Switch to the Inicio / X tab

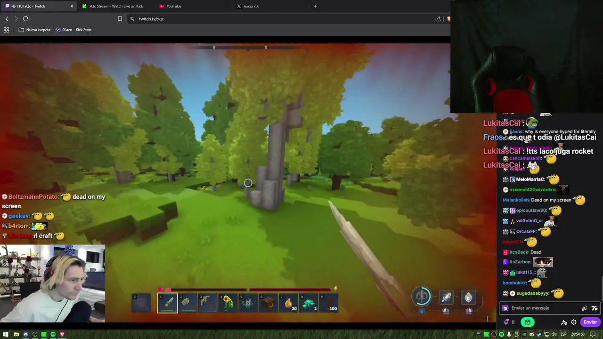coord(251,6)
